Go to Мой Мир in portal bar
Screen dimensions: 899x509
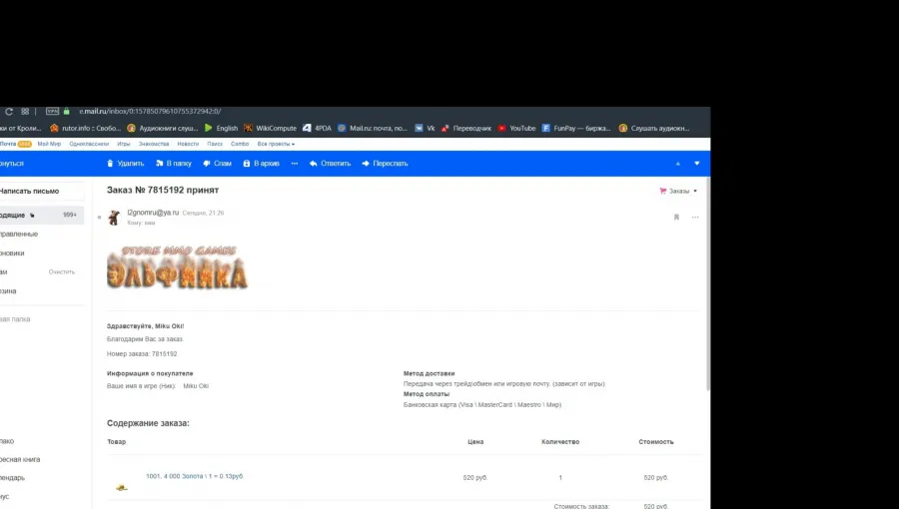(x=49, y=145)
